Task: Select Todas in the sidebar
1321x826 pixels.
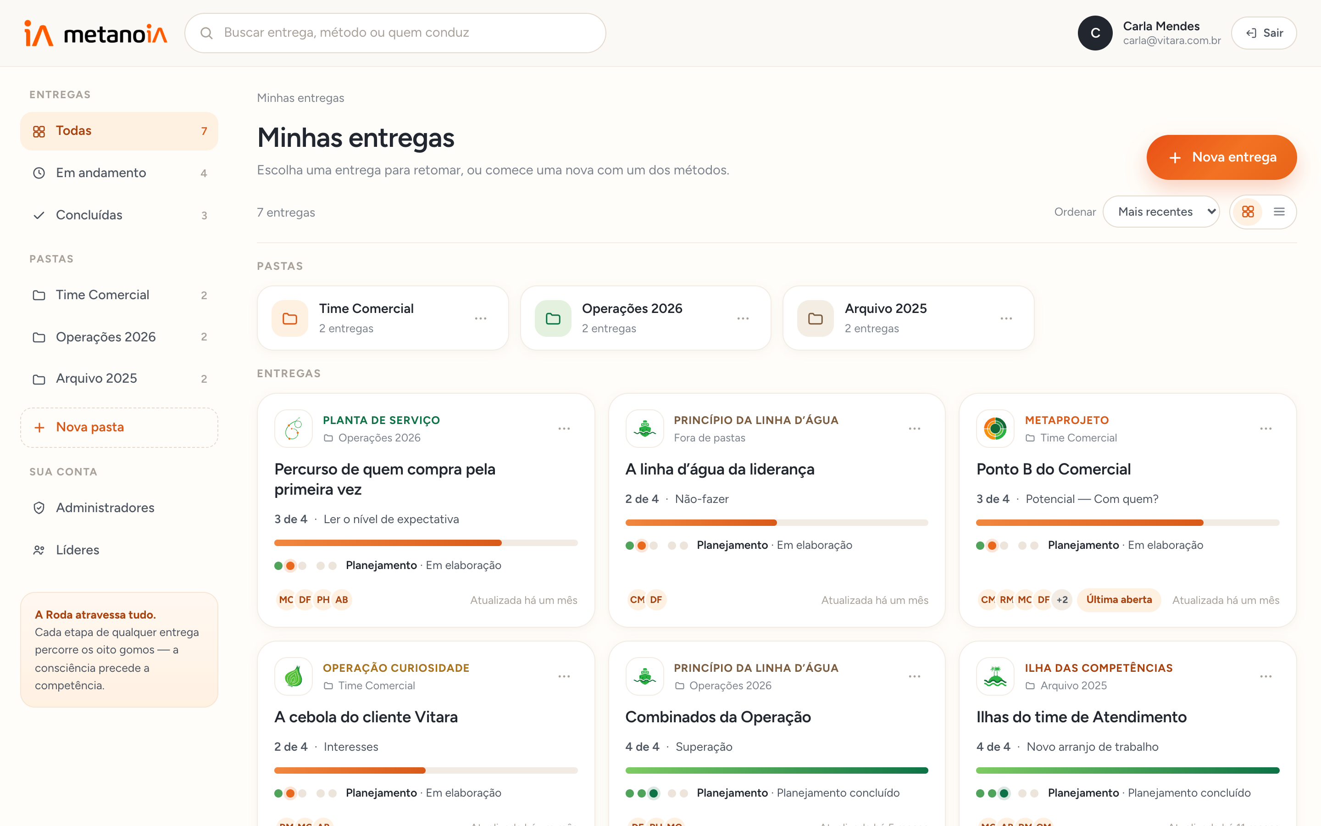Action: coord(119,131)
